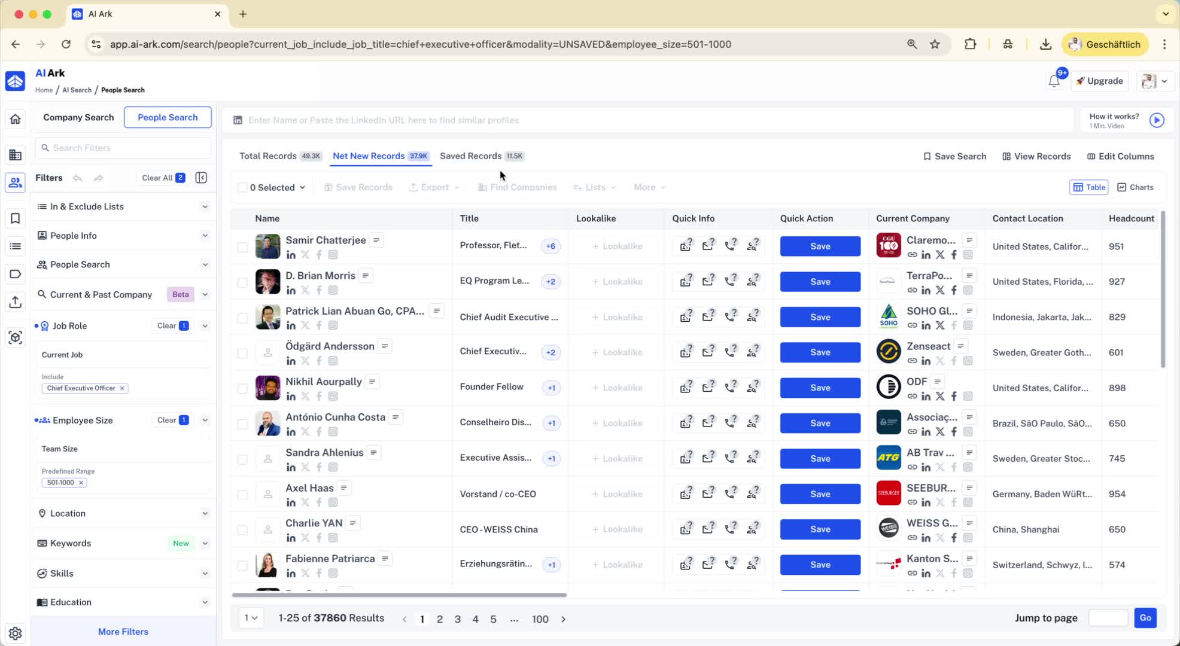Open bookmark icon in left sidebar
Screen dimensions: 1180x646
[16, 218]
